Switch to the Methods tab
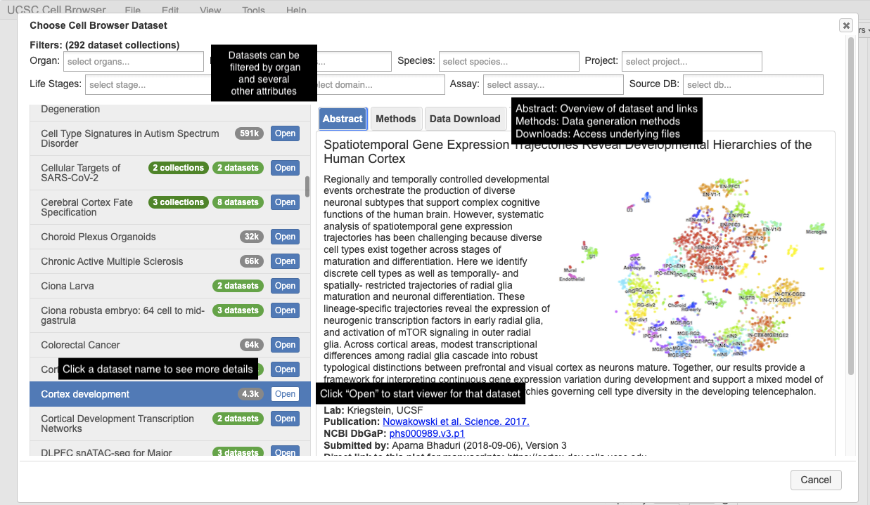Viewport: 870px width, 505px height. tap(396, 119)
